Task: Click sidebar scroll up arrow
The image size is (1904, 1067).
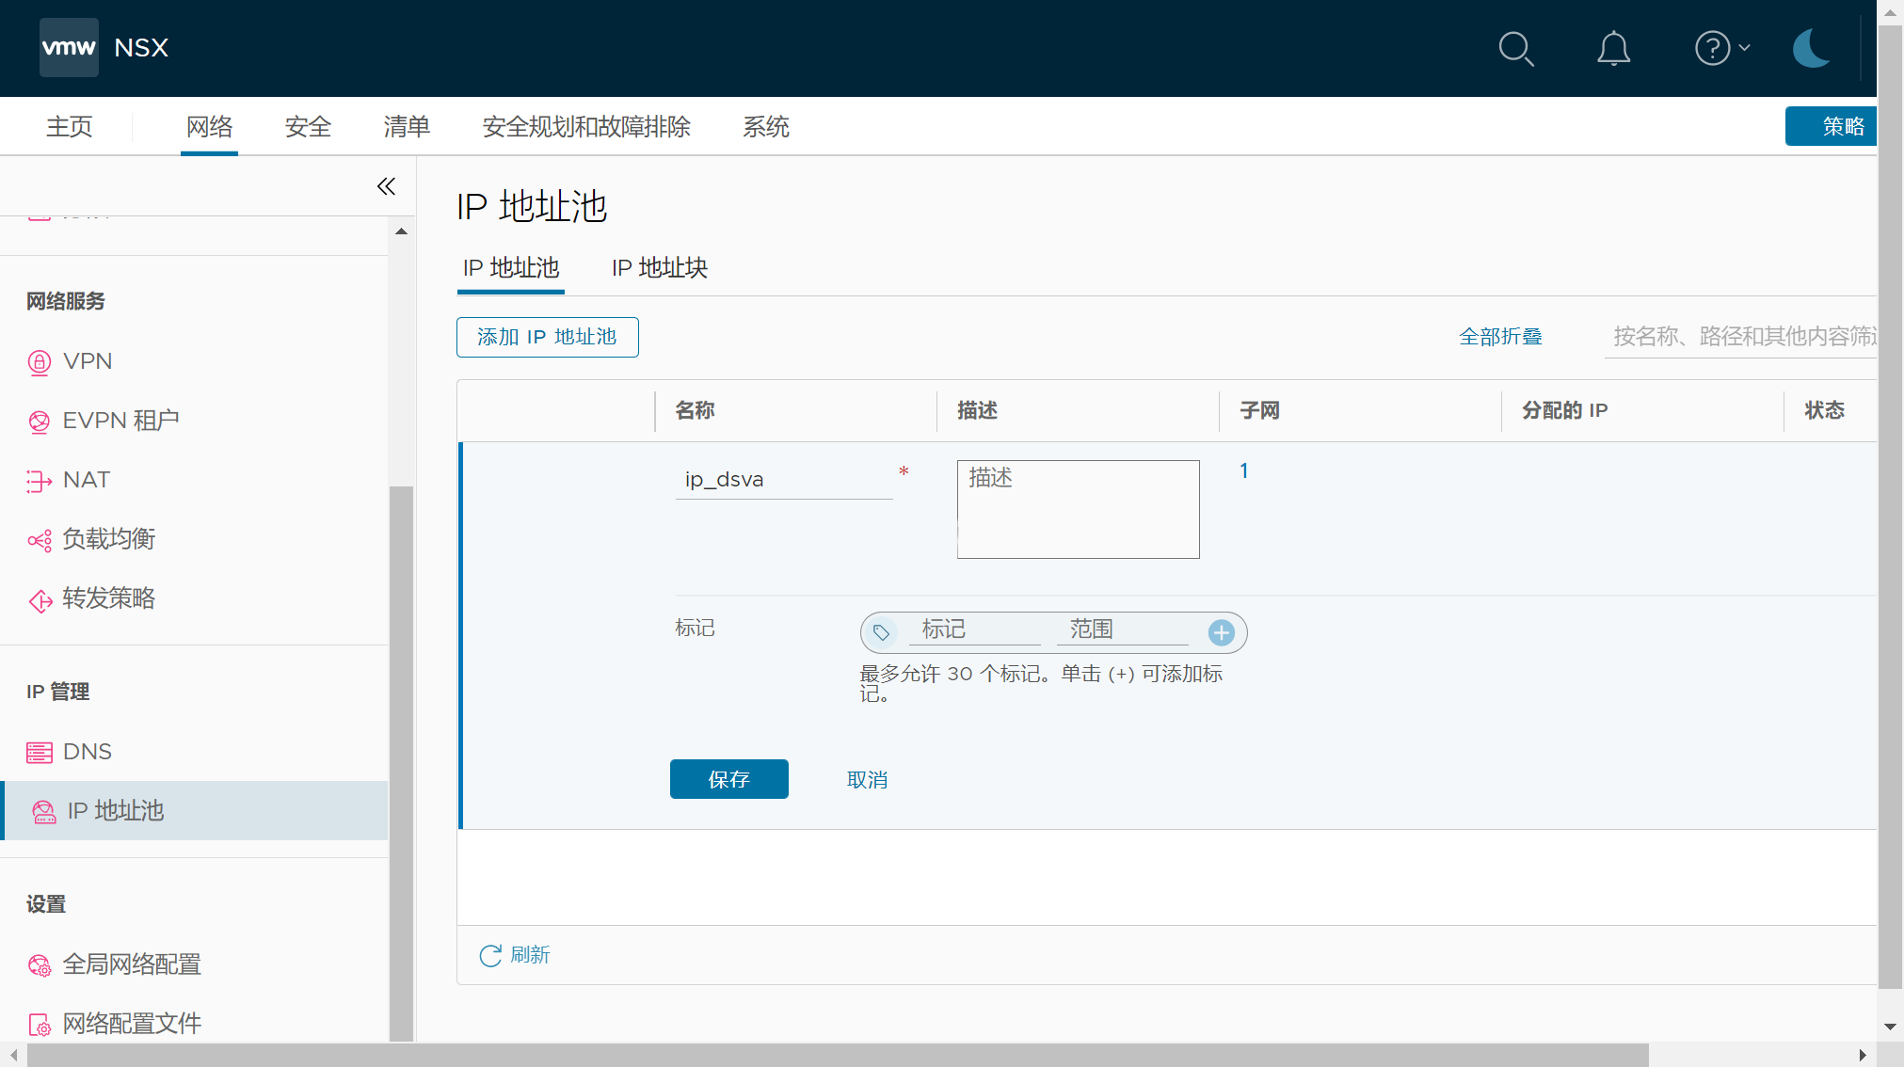Action: pyautogui.click(x=401, y=231)
